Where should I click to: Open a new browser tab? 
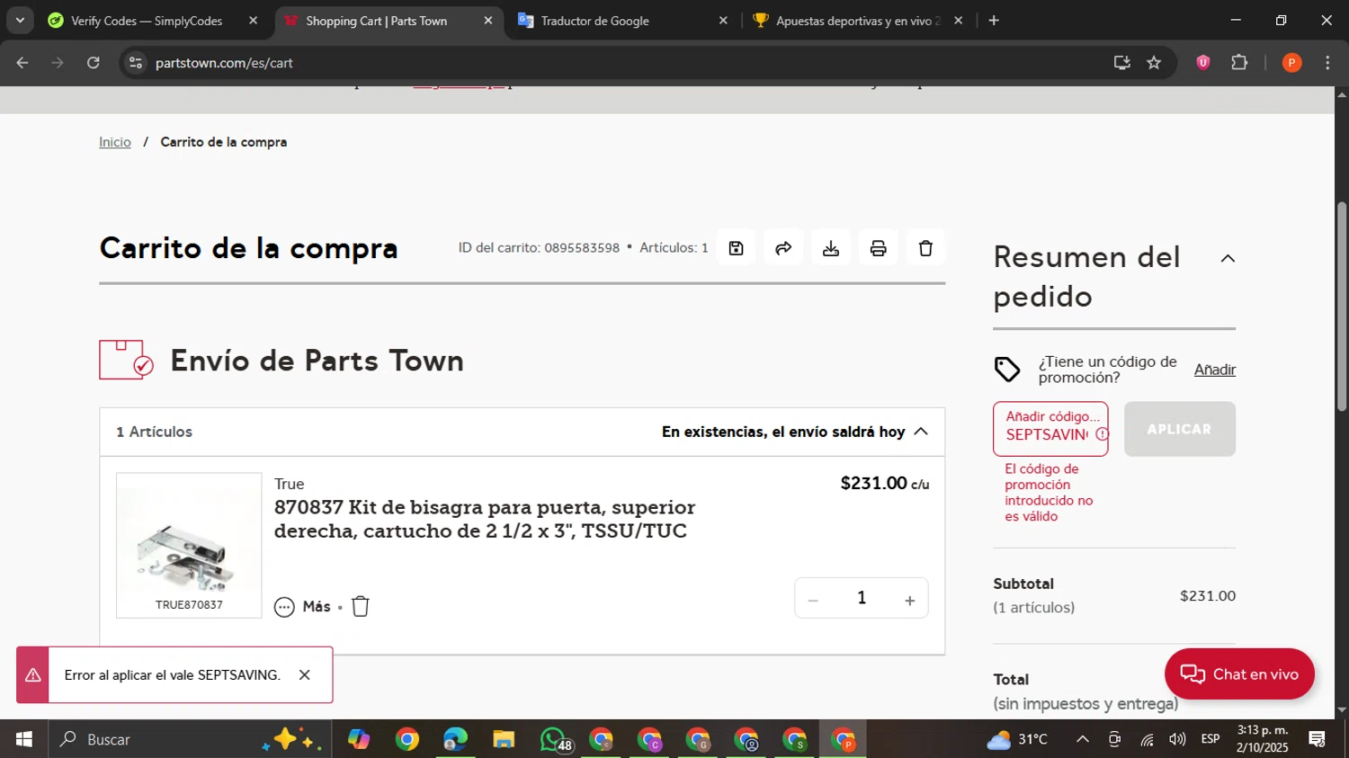[994, 21]
